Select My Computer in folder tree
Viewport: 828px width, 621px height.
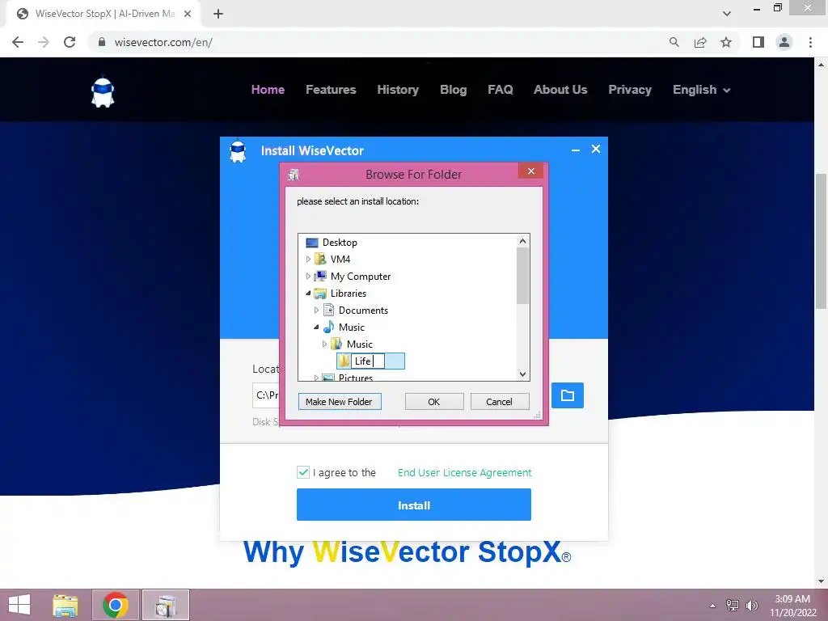pos(360,277)
